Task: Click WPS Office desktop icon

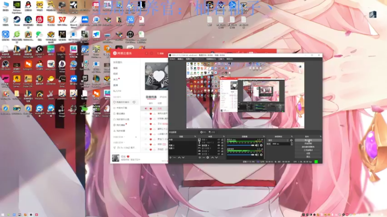Action: point(62,21)
